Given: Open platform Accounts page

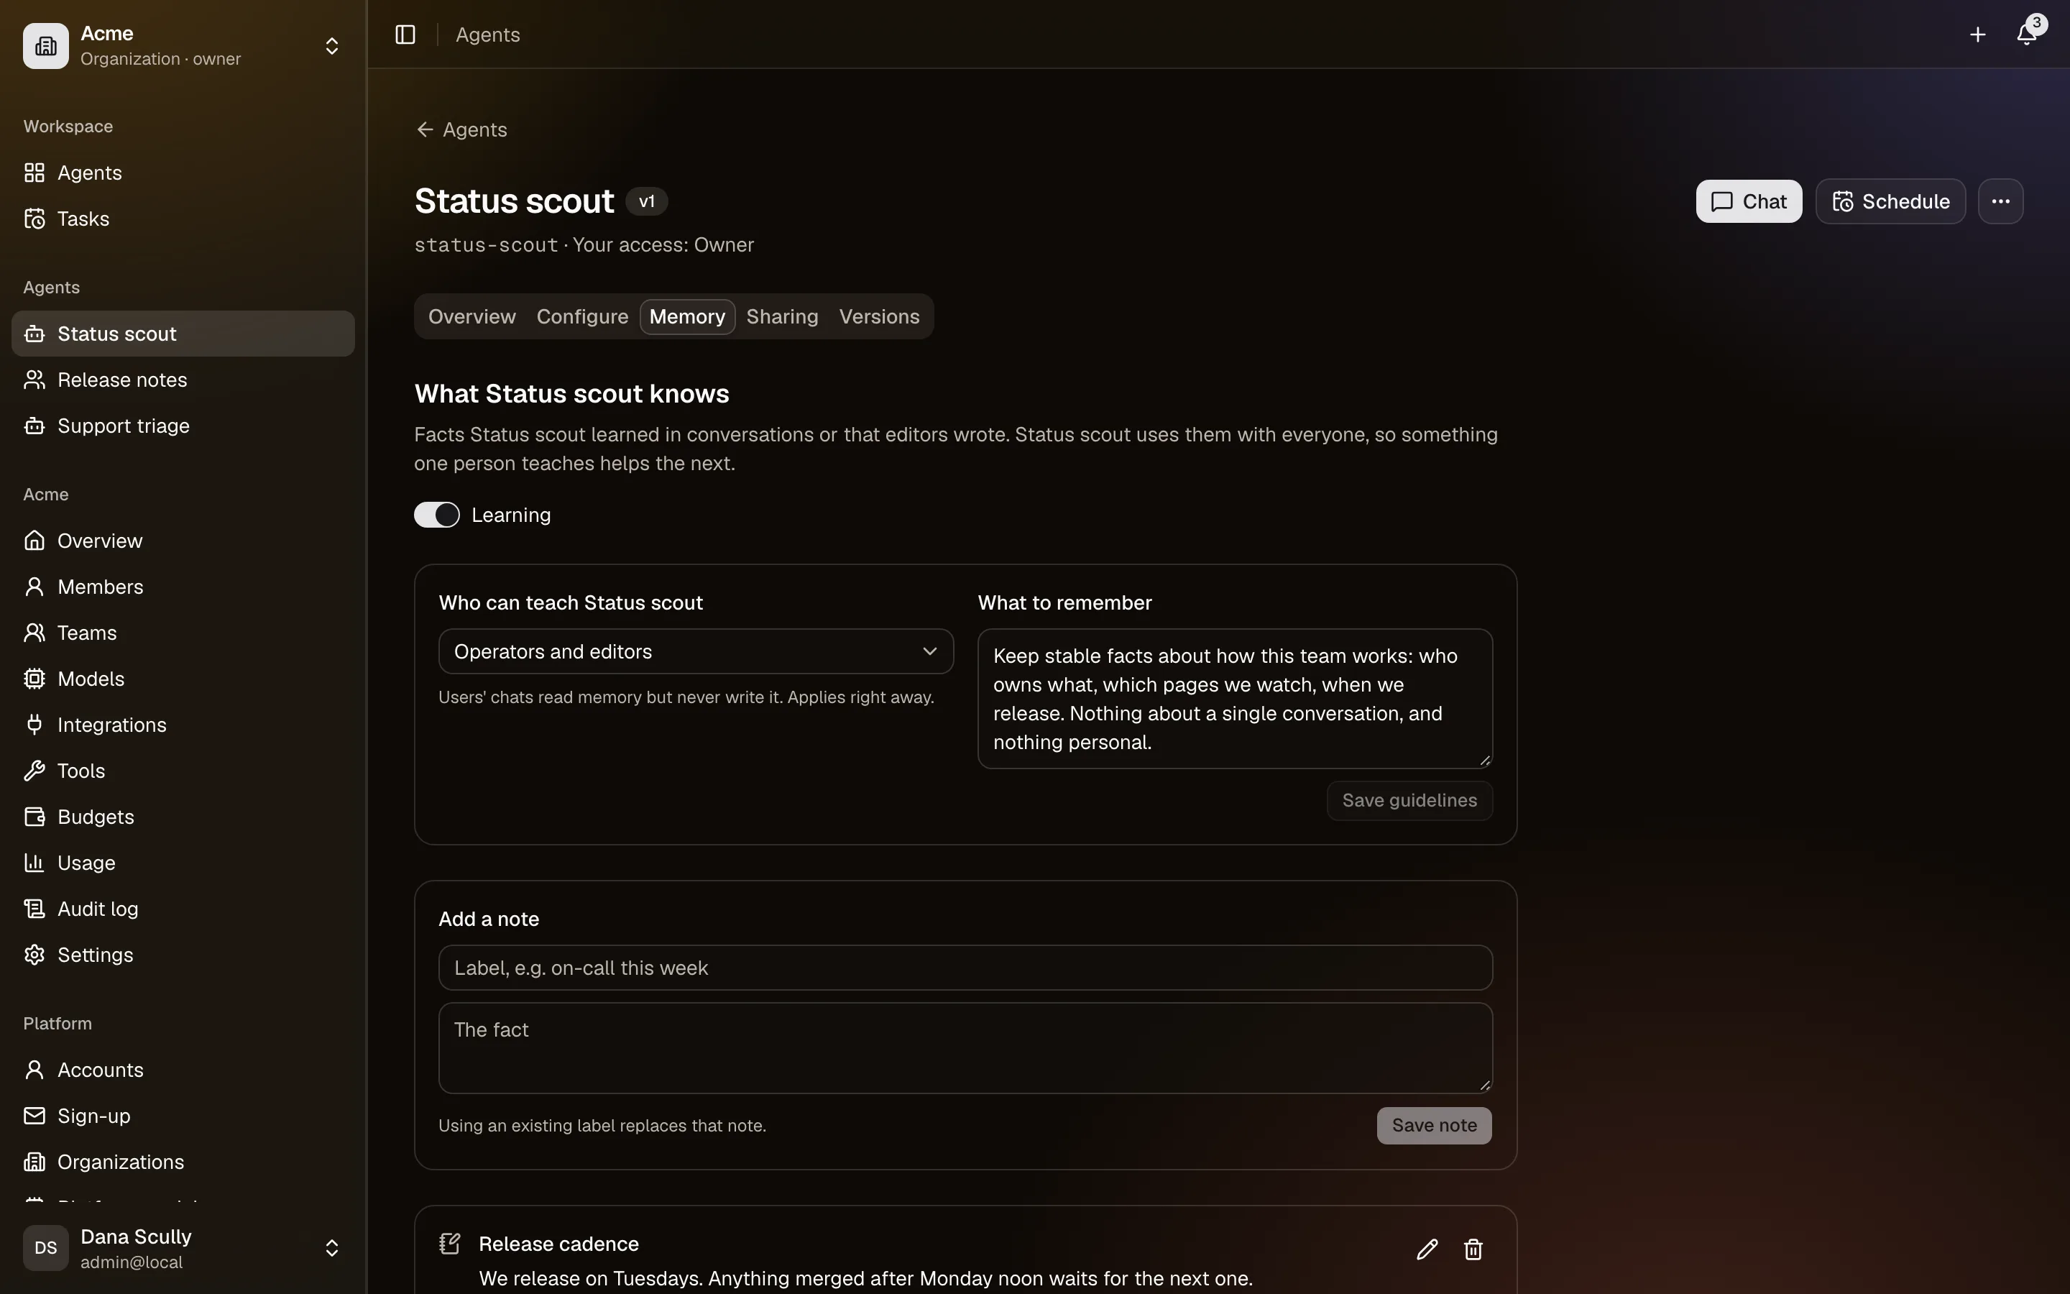Looking at the screenshot, I should [x=183, y=1070].
